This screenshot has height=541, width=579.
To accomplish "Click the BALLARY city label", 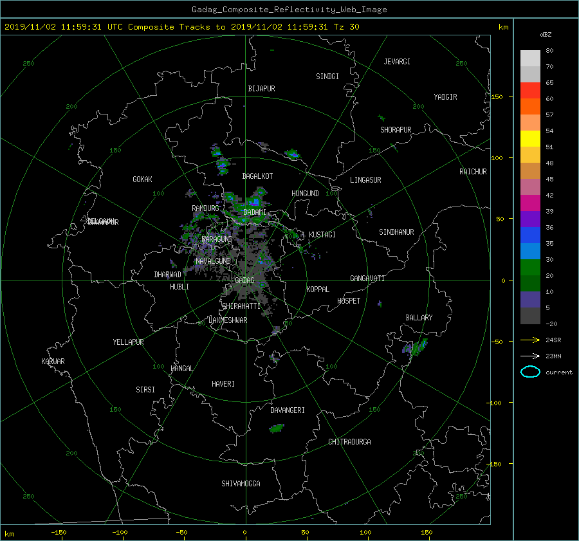I will pyautogui.click(x=419, y=318).
